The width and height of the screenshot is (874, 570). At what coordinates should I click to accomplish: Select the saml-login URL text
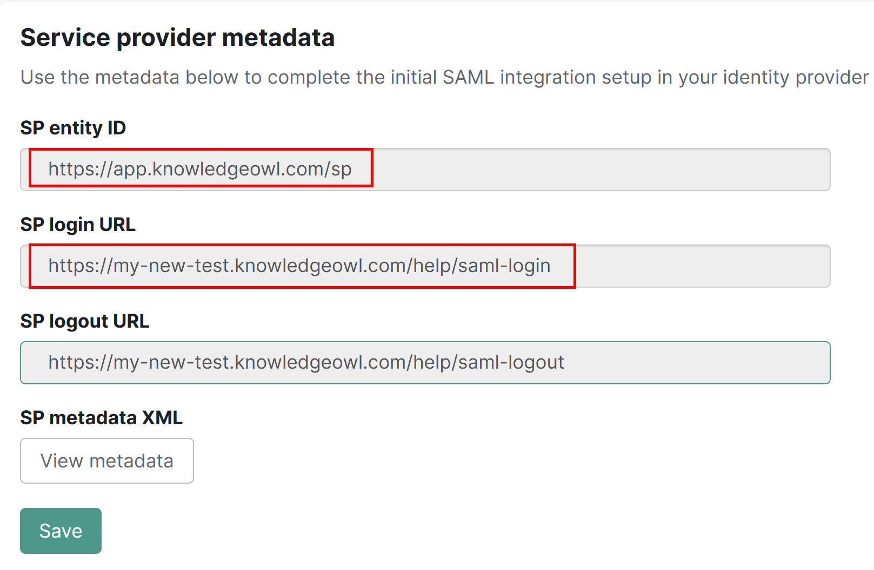click(299, 266)
